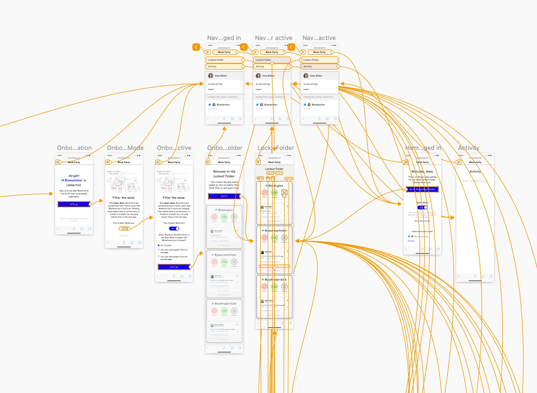This screenshot has height=393, width=537.
Task: Open the hamburger menu on the Welcome Anna screen
Action: tap(406, 162)
